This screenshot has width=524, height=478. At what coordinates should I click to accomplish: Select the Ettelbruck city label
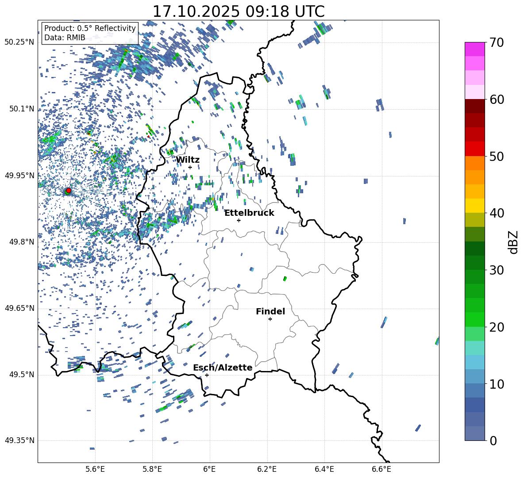249,213
